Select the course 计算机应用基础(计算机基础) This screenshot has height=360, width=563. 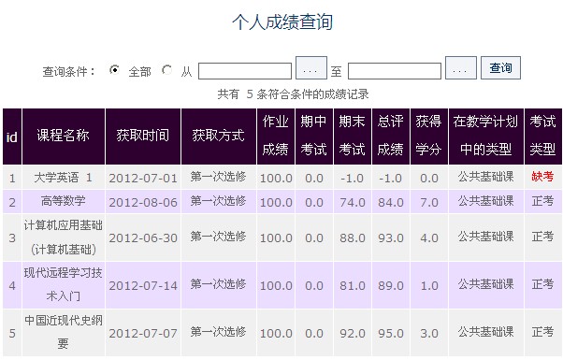(x=64, y=238)
